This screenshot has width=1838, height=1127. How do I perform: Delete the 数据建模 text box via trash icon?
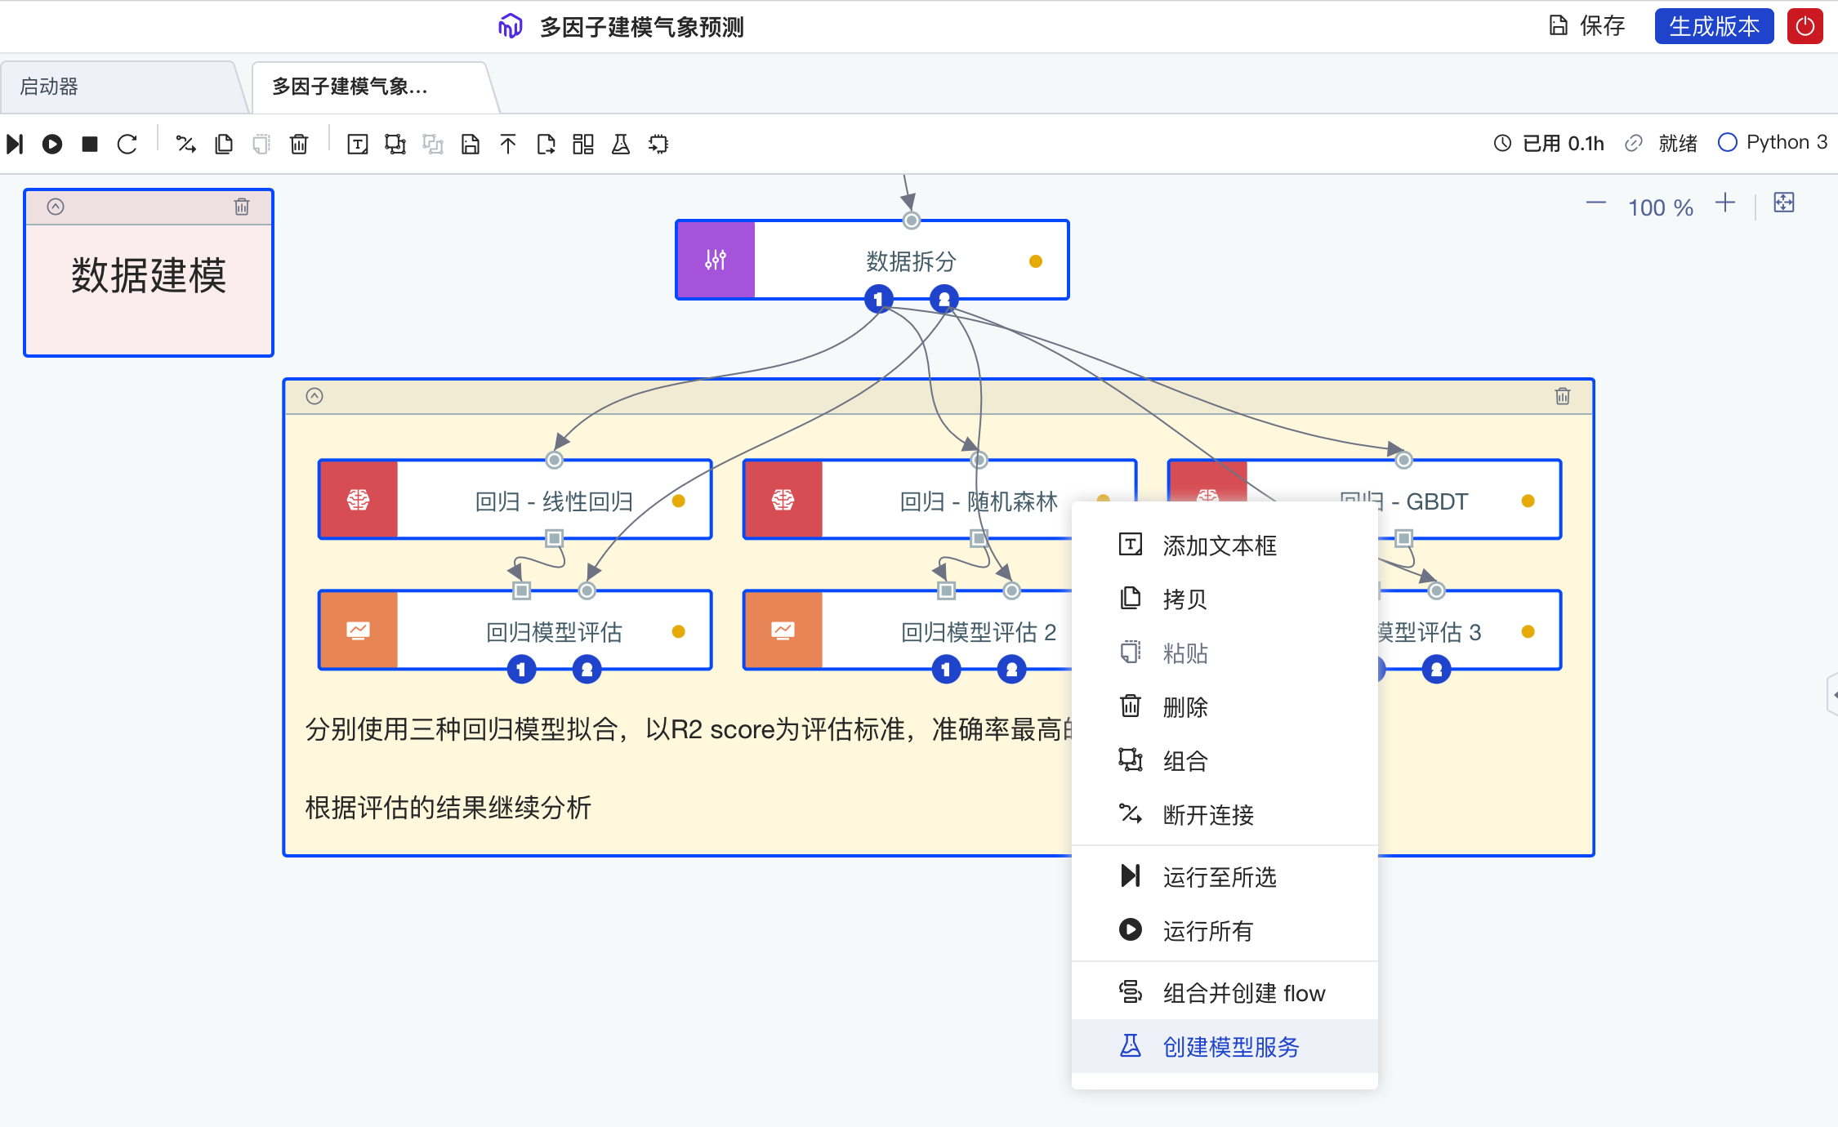242,207
